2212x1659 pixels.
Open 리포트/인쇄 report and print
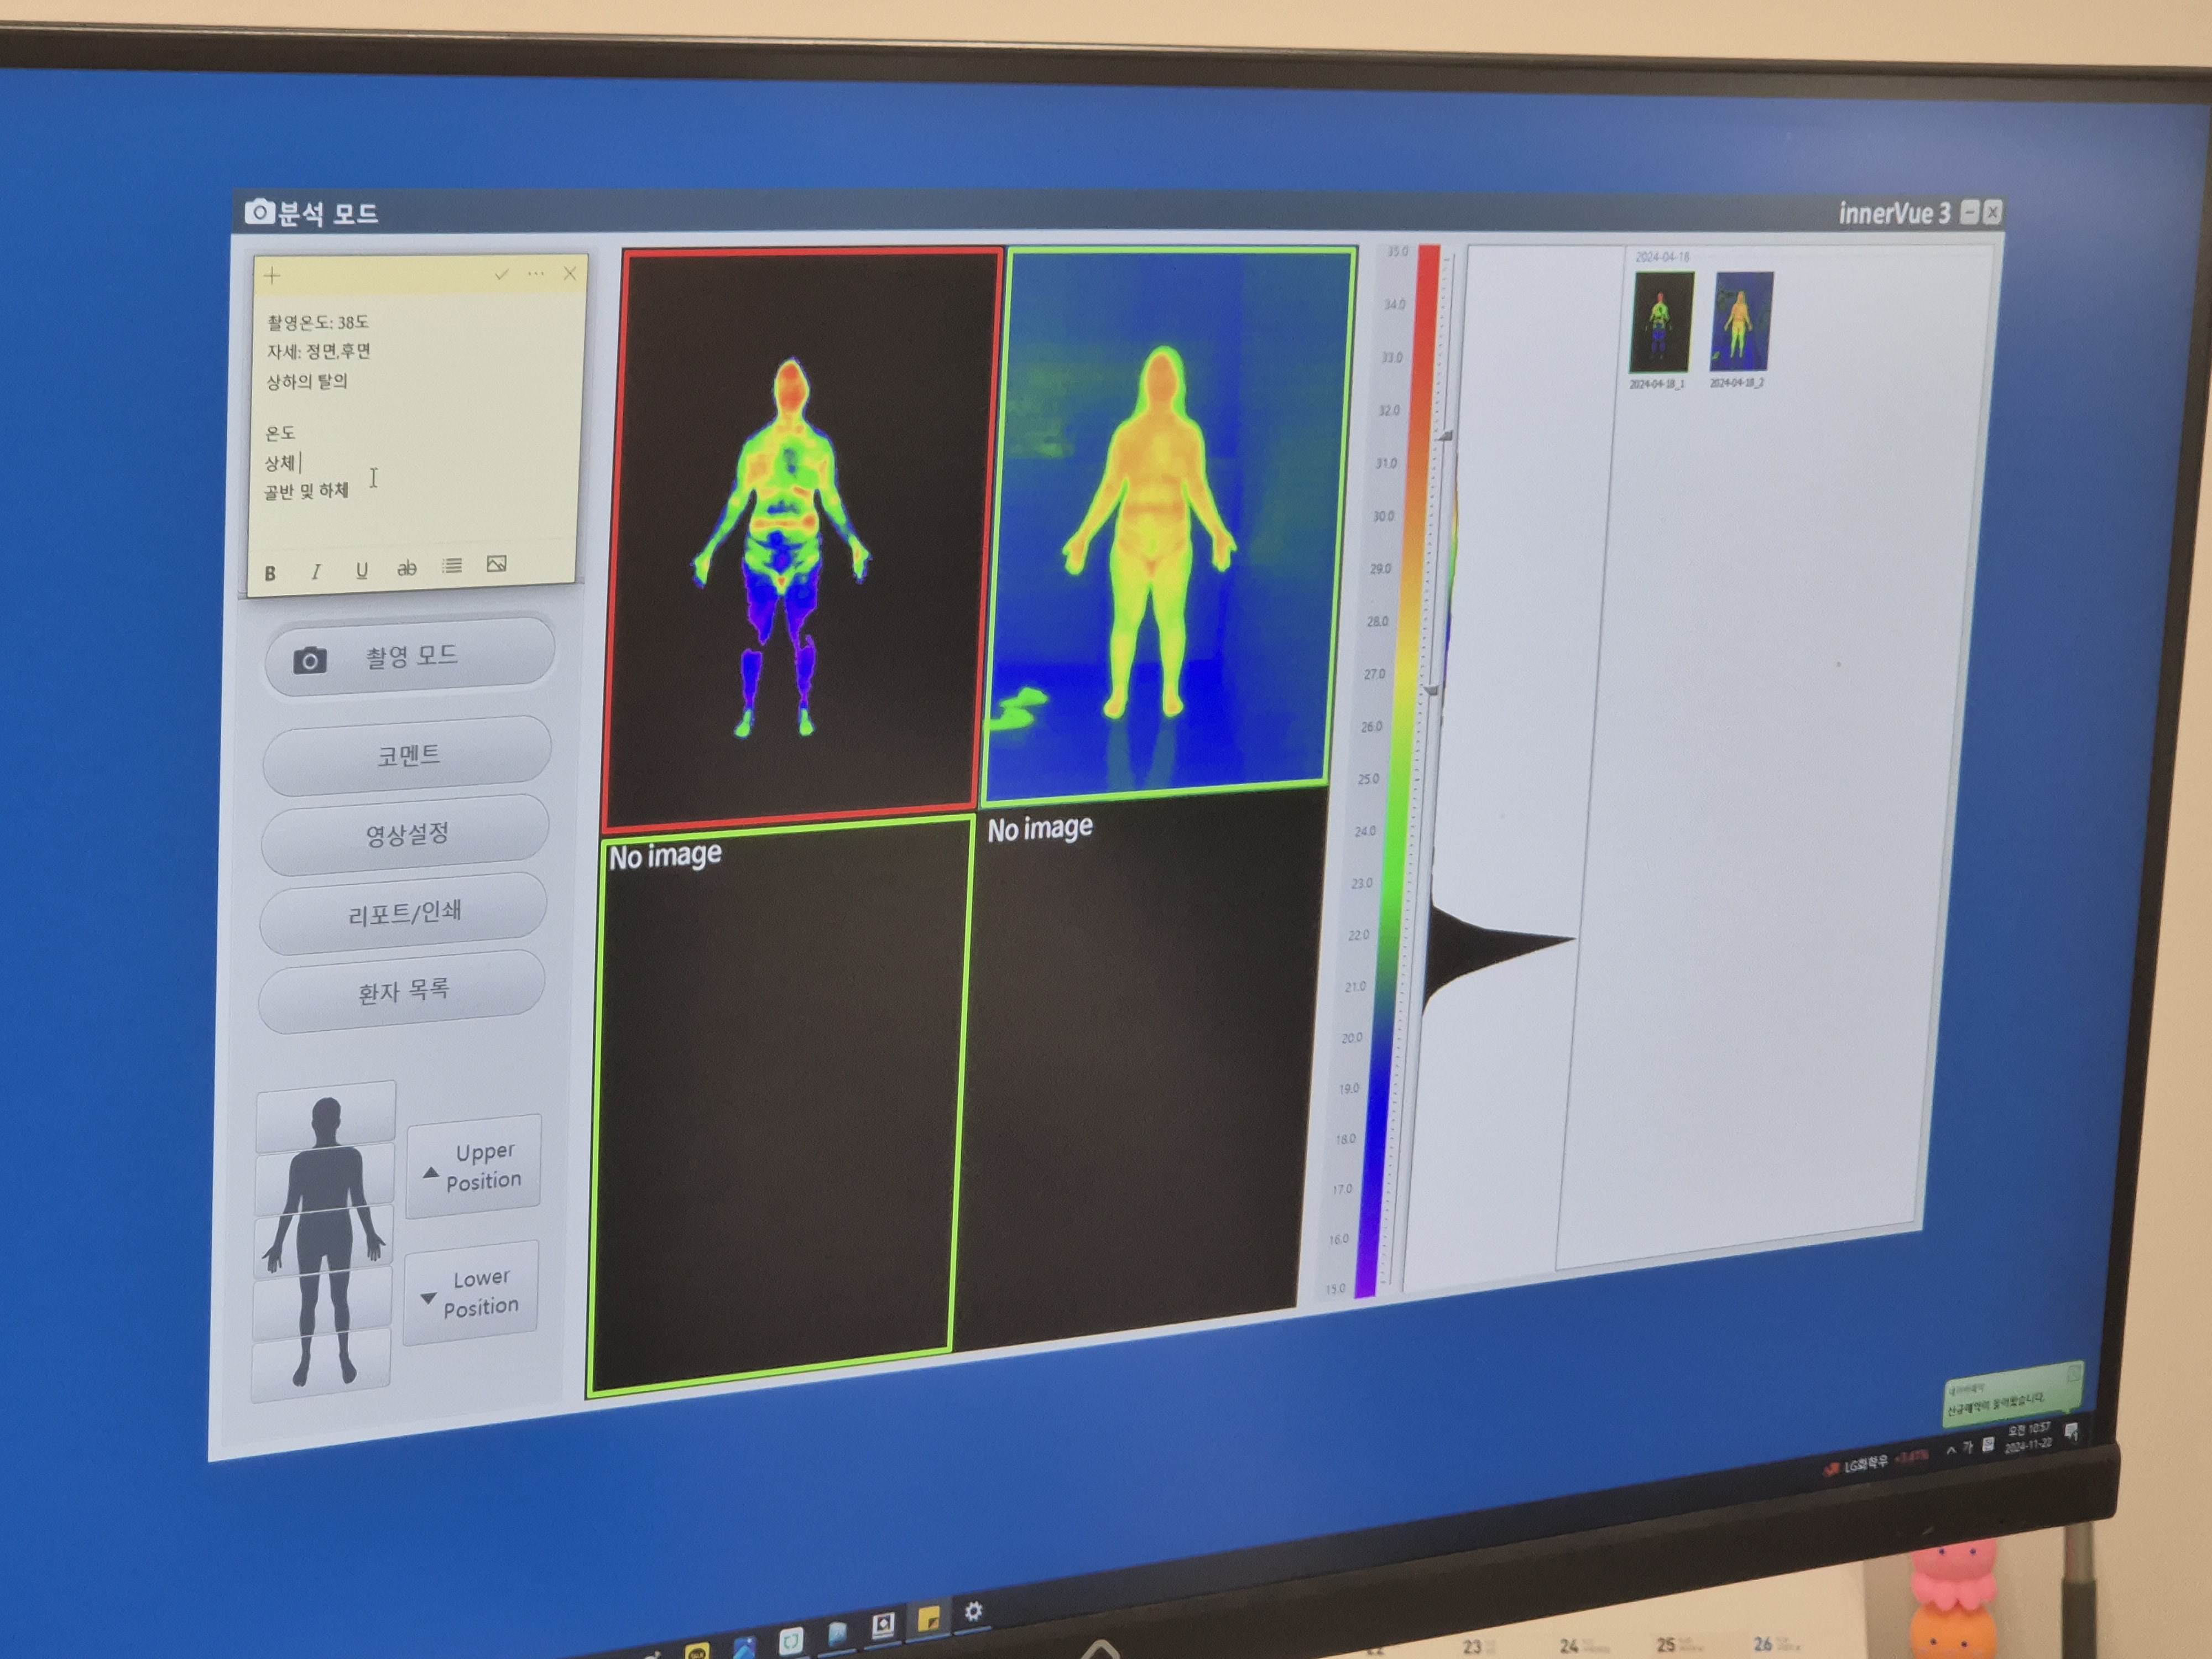tap(404, 912)
